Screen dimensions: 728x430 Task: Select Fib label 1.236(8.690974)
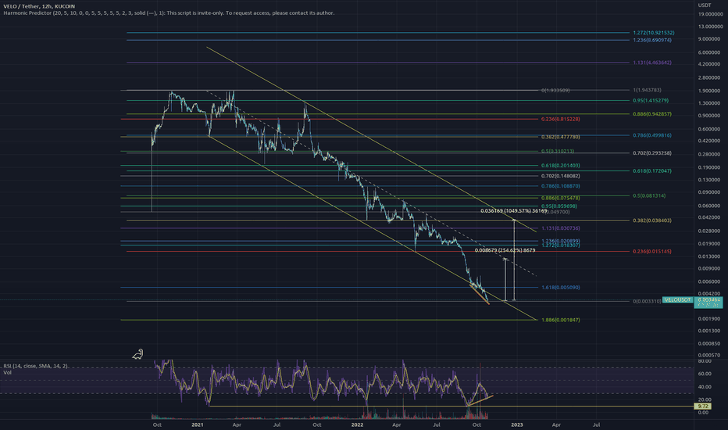[652, 40]
